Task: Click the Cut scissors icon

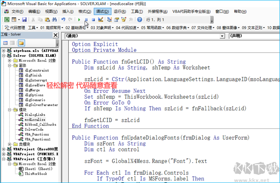Action: coord(33,20)
